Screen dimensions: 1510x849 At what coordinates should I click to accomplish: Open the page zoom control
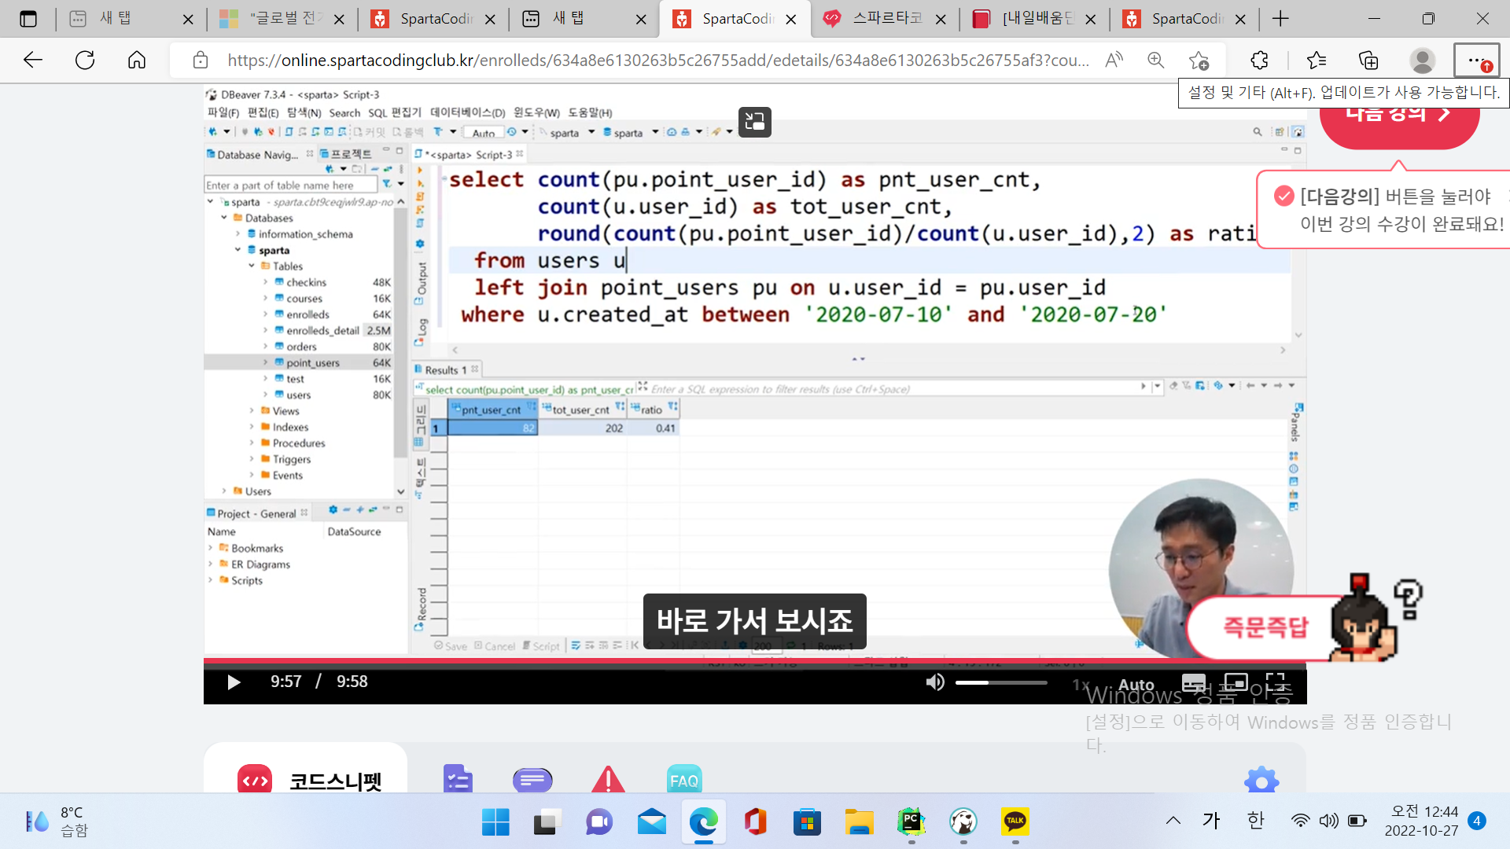1155,60
